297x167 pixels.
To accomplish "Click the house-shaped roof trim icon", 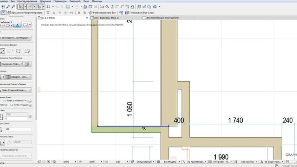I will point(132,7).
